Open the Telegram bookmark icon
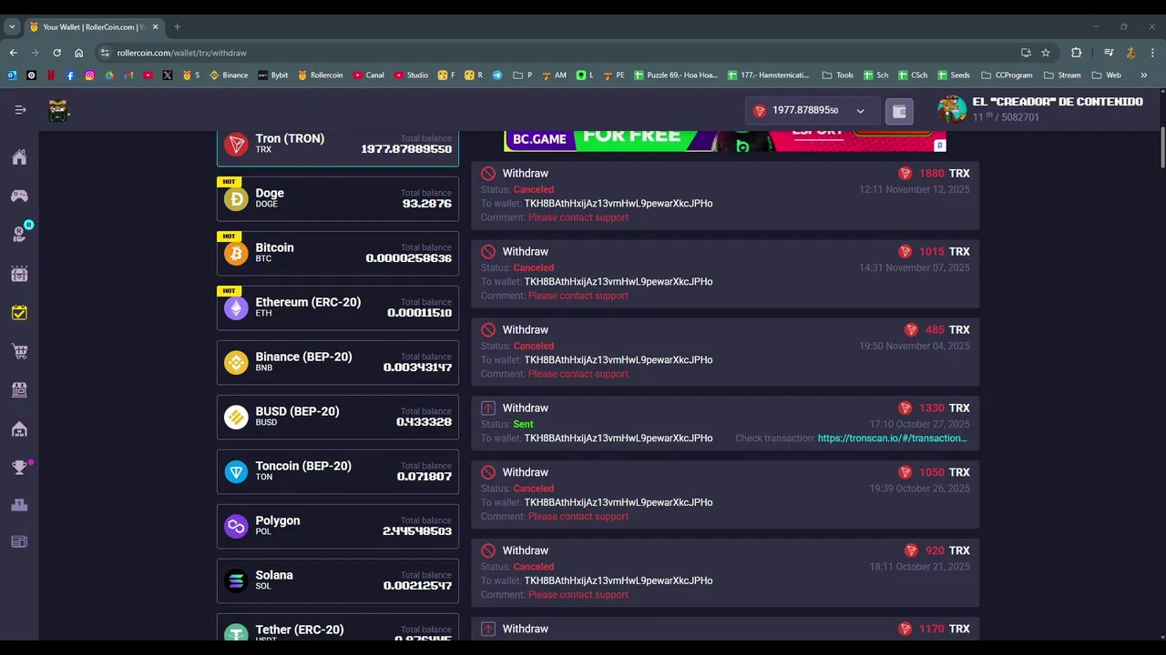The width and height of the screenshot is (1166, 655). (497, 76)
